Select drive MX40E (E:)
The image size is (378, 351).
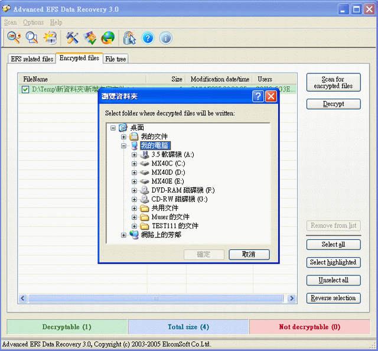168,181
